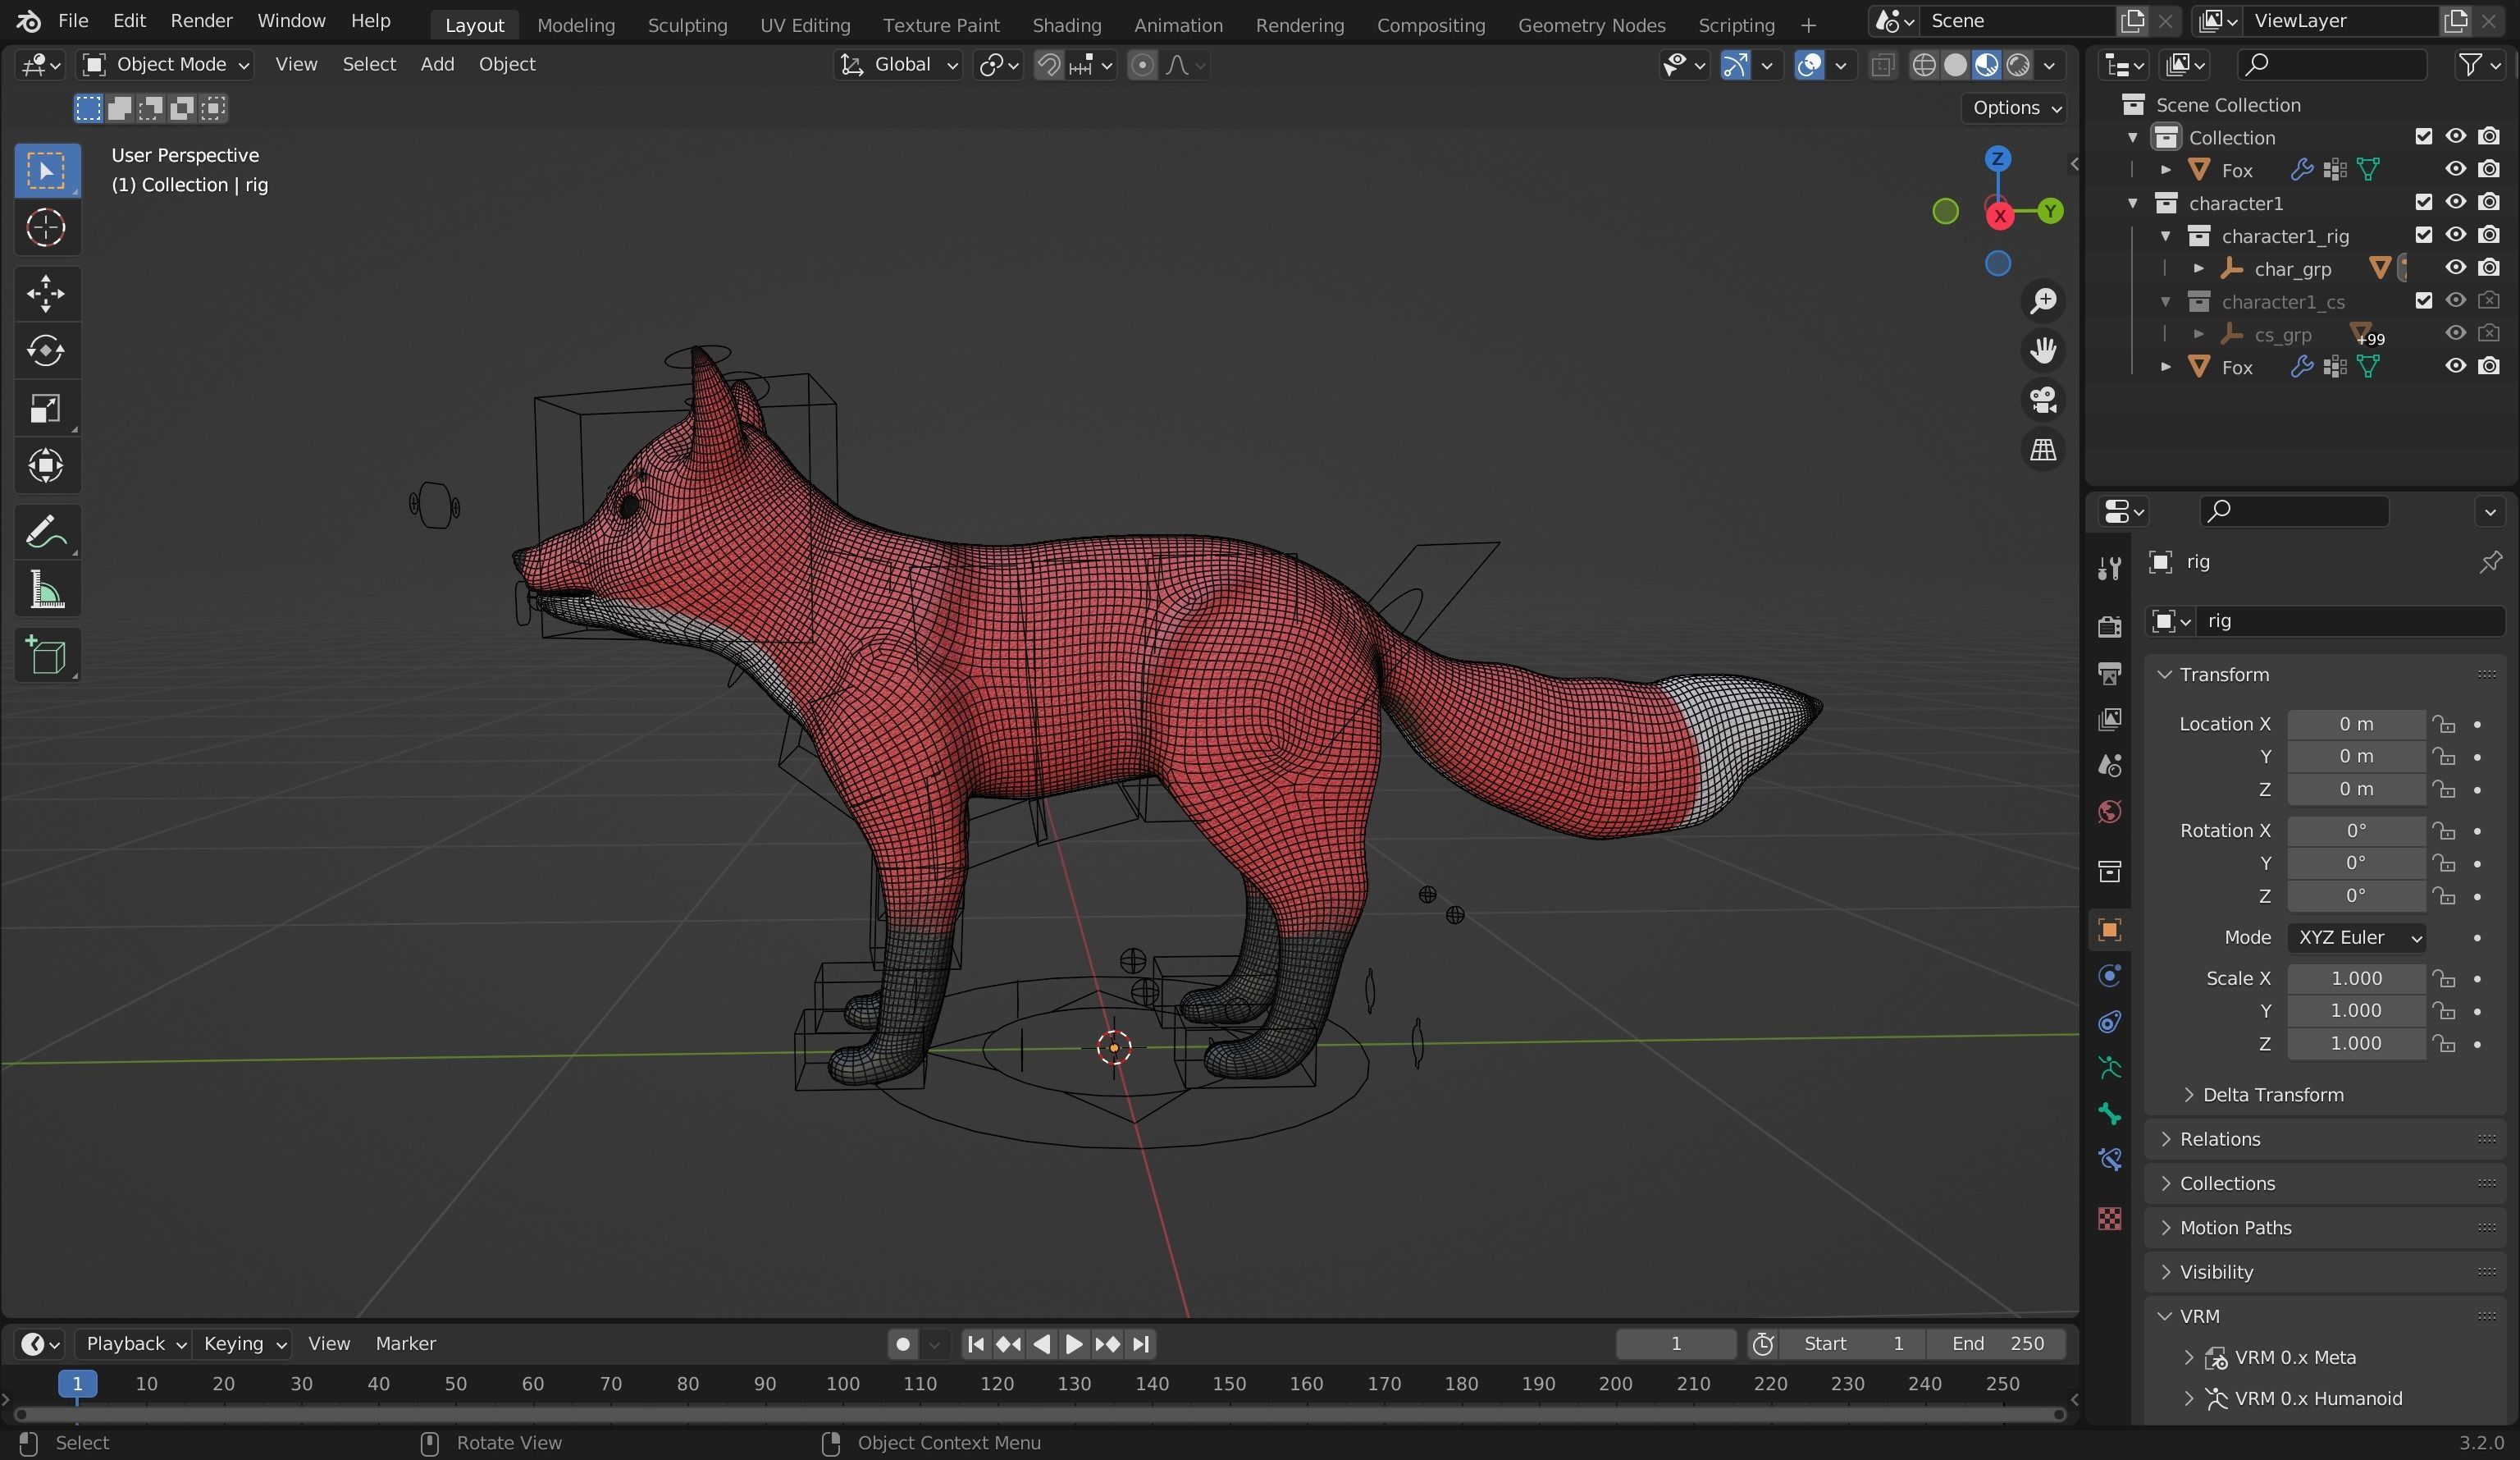Click the End frame 250 field
Image resolution: width=2520 pixels, height=1460 pixels.
(1996, 1344)
